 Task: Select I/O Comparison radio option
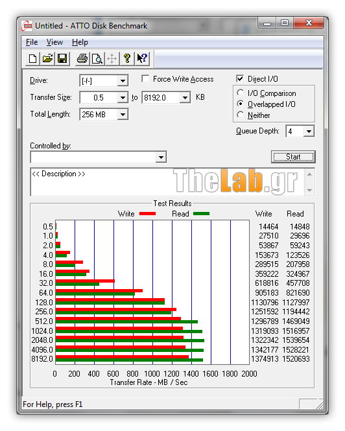[240, 93]
